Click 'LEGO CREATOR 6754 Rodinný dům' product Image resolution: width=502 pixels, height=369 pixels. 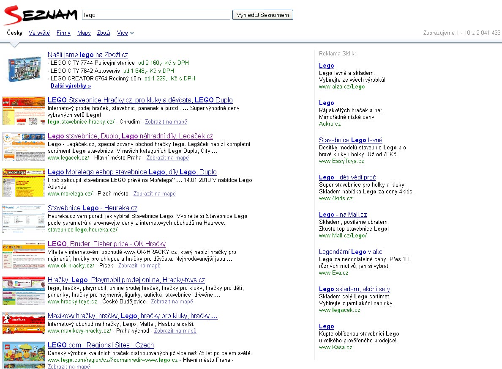(x=96, y=79)
